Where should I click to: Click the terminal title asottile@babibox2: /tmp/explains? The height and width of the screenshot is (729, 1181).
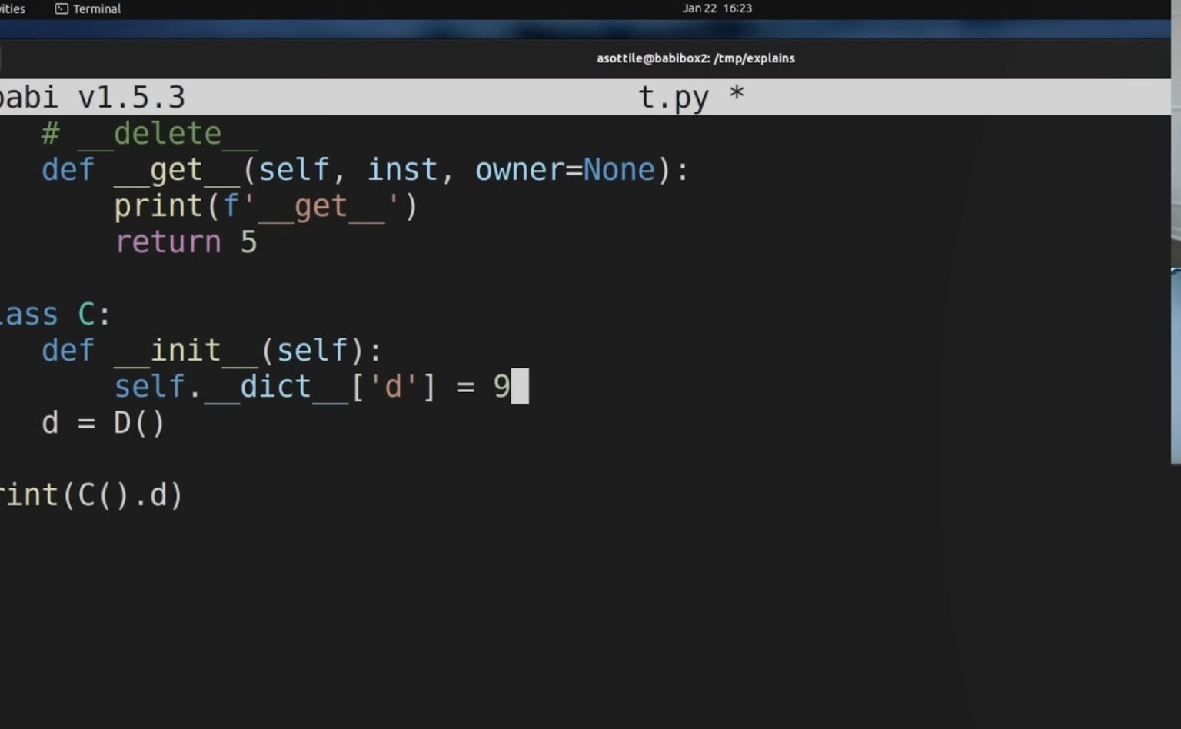(x=695, y=58)
